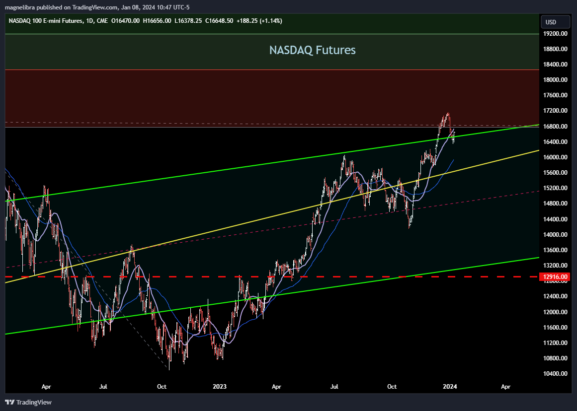This screenshot has height=411, width=577.
Task: Click the 19200.00 price axis label
Action: point(555,33)
